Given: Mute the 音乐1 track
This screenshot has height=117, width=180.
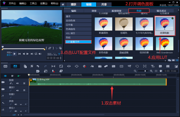Looking at the screenshot, I should tap(16, 111).
